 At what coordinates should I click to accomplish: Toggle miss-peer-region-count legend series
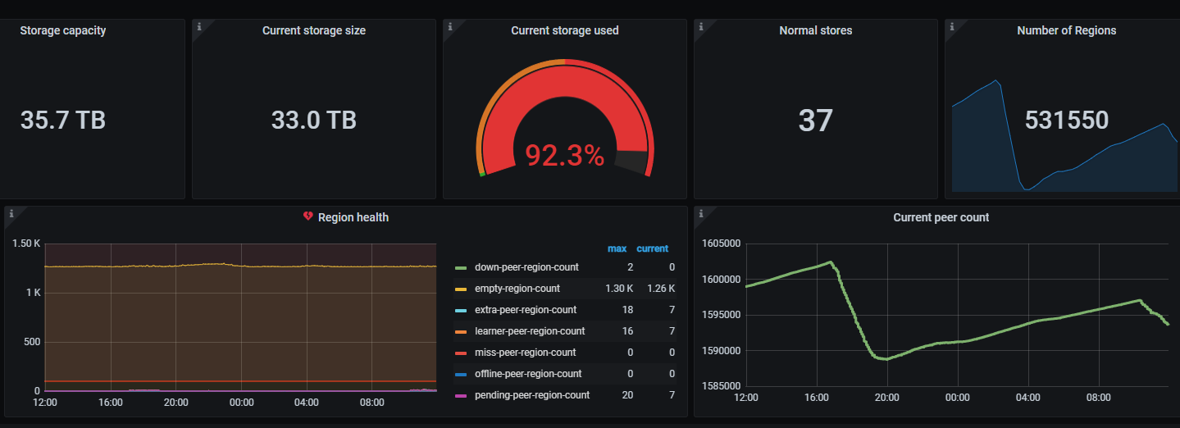(525, 353)
